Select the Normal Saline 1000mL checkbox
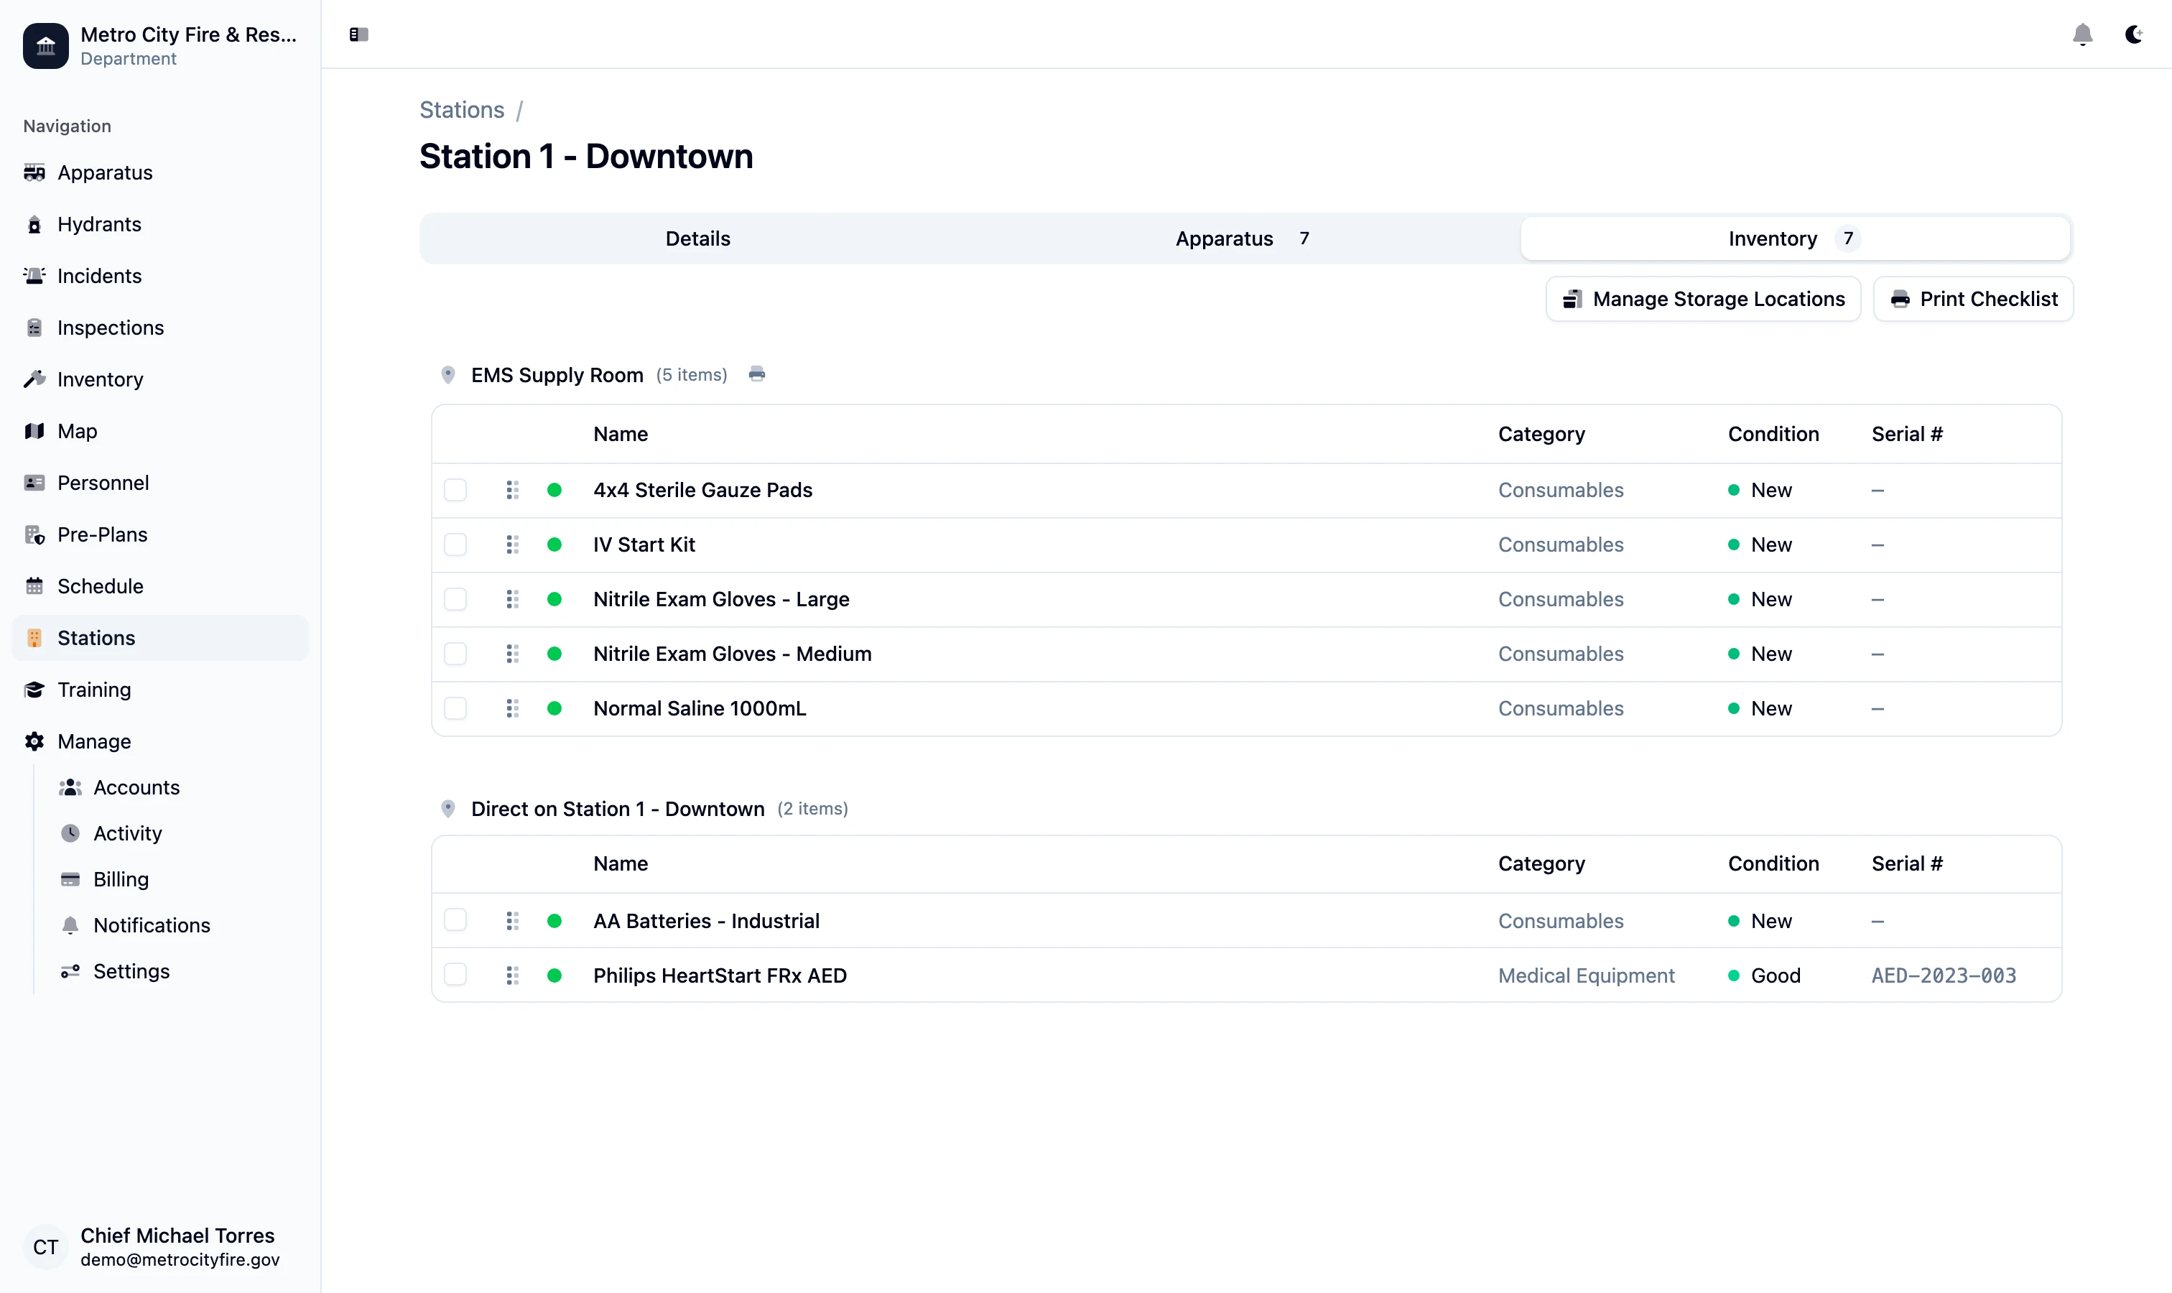 455,708
